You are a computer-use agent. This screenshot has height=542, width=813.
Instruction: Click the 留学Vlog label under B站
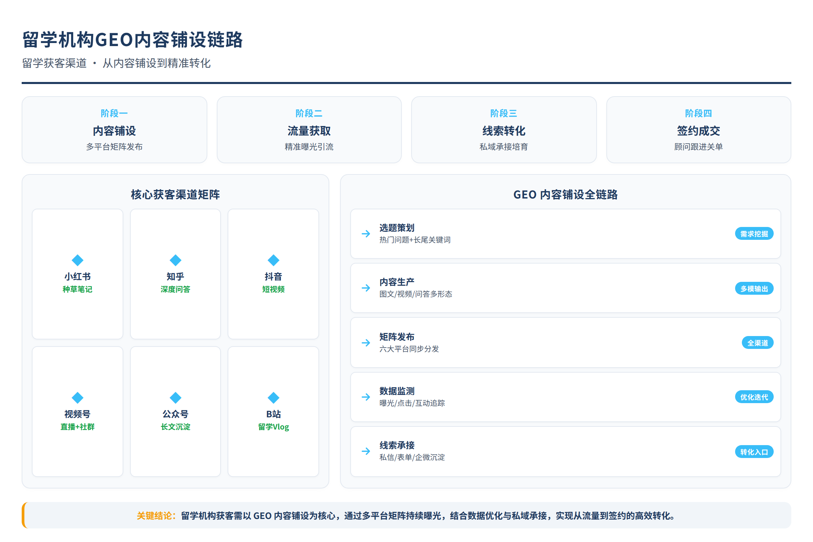273,427
